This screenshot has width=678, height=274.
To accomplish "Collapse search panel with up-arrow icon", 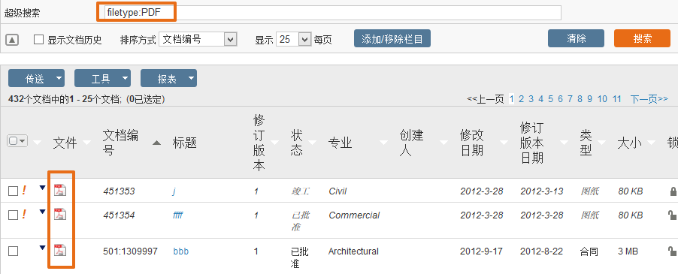I will pos(12,40).
